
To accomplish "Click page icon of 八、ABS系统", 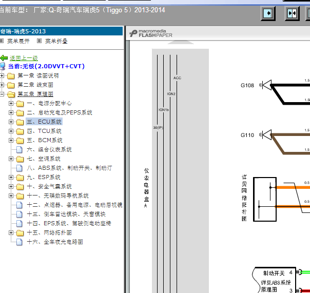I will 20,168.
